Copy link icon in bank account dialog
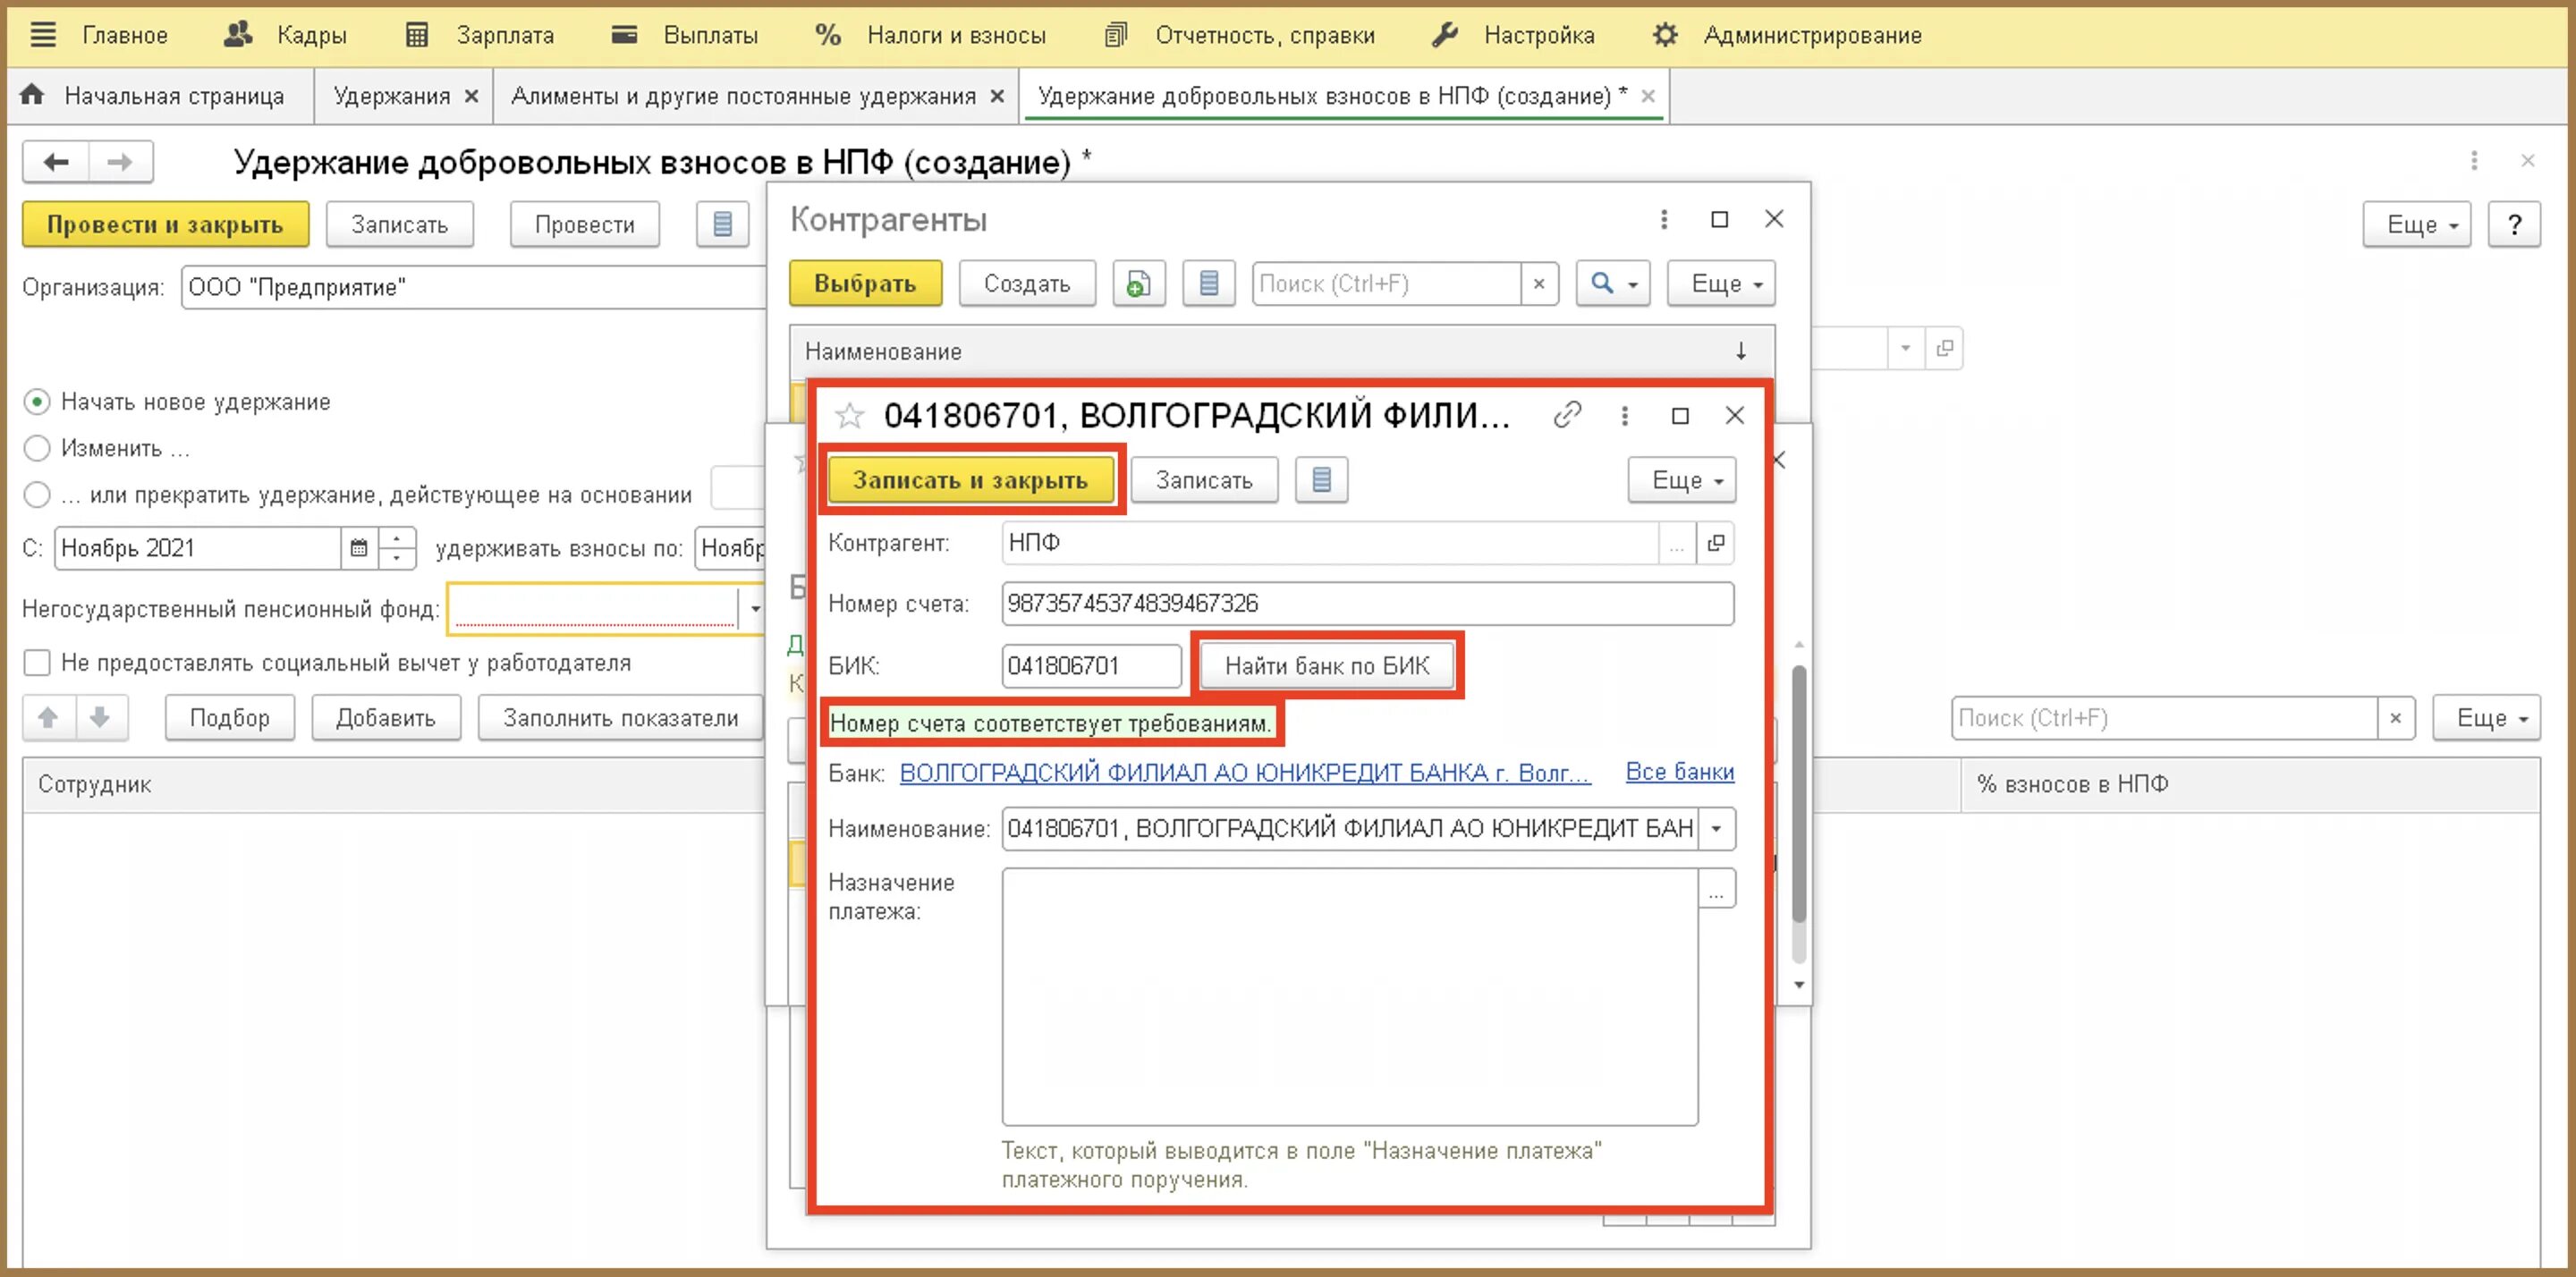 pos(1567,415)
